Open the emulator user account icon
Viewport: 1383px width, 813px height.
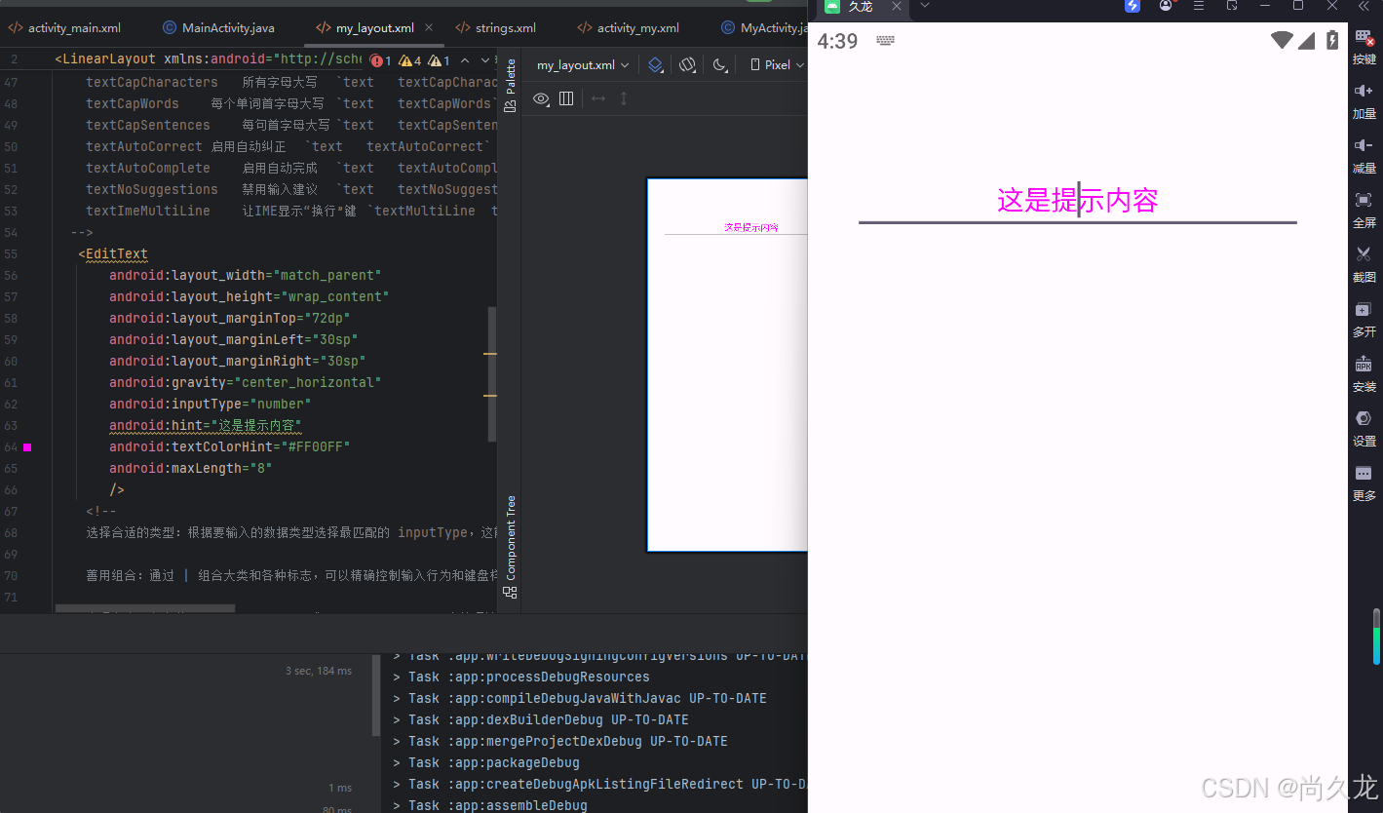[1166, 6]
